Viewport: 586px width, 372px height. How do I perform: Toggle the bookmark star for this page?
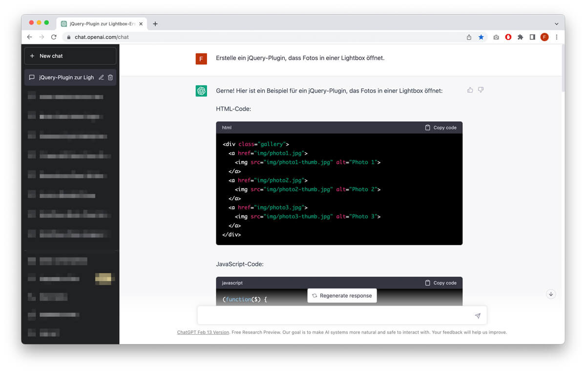coord(482,37)
